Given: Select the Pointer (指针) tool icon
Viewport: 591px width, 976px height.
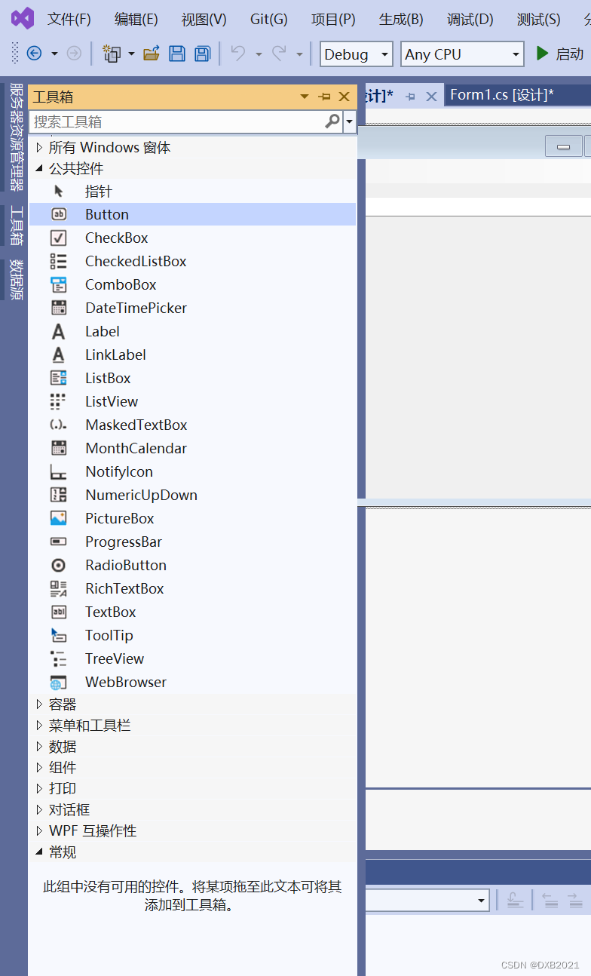Looking at the screenshot, I should [x=59, y=191].
